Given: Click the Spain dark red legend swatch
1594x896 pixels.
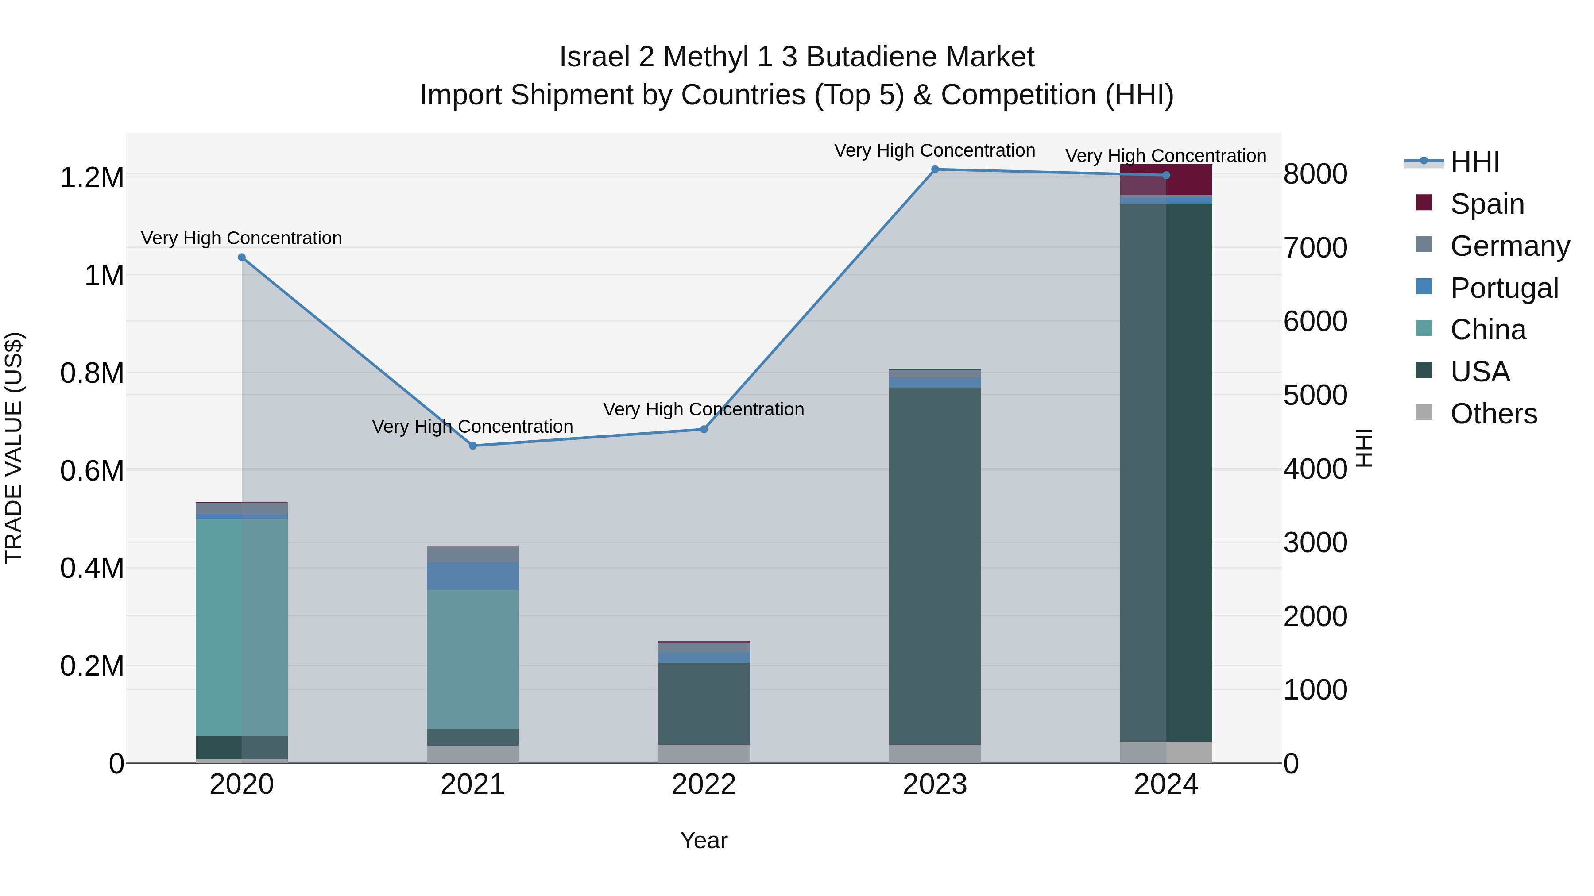Looking at the screenshot, I should [1424, 202].
